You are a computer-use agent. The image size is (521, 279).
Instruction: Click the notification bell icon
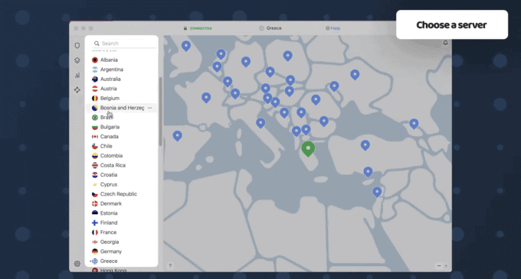pyautogui.click(x=445, y=43)
